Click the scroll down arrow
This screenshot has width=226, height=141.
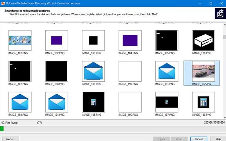point(225,117)
